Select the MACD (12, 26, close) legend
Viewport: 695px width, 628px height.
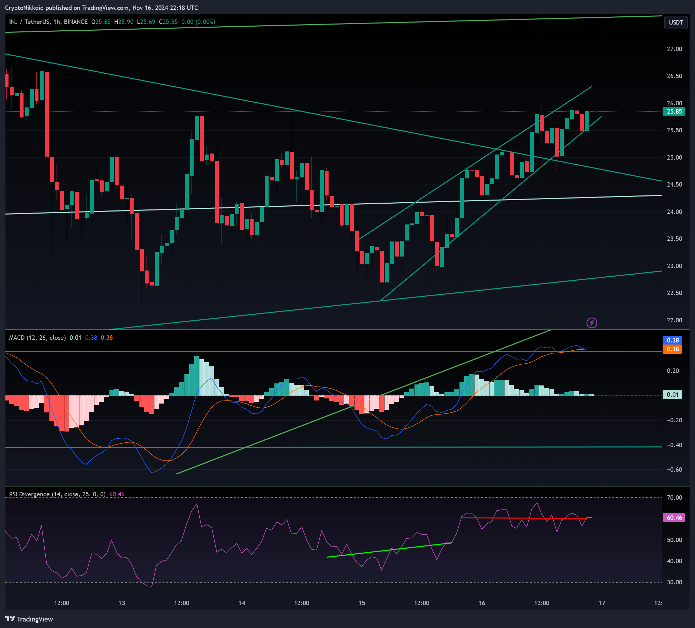(x=37, y=337)
